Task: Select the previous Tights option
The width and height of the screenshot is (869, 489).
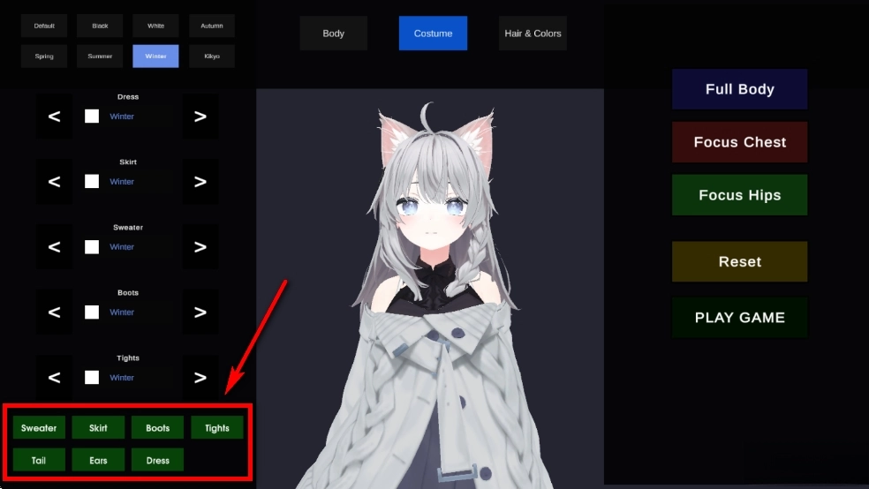Action: [x=54, y=378]
